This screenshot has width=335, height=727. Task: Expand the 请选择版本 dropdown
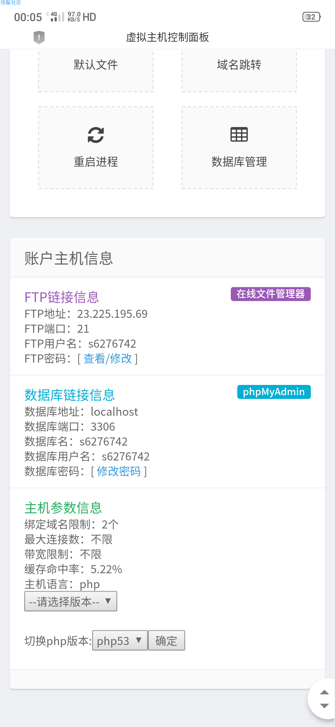tap(71, 601)
